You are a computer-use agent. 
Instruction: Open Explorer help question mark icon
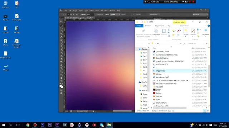[209, 26]
